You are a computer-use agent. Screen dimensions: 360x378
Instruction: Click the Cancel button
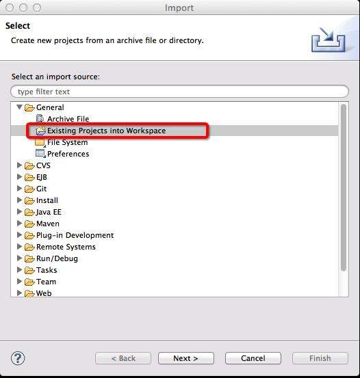point(253,358)
